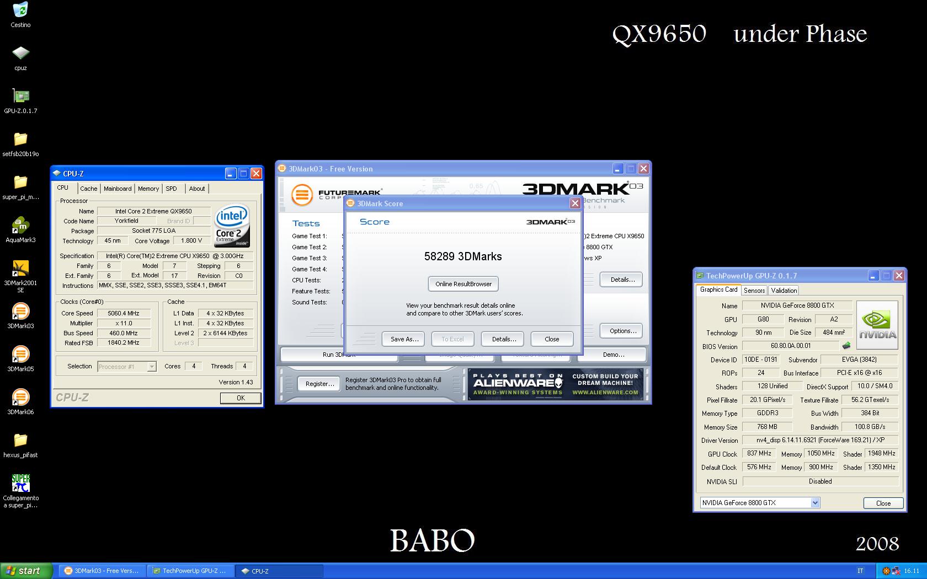Select the cpuz desktop icon
This screenshot has width=927, height=579.
tap(20, 53)
